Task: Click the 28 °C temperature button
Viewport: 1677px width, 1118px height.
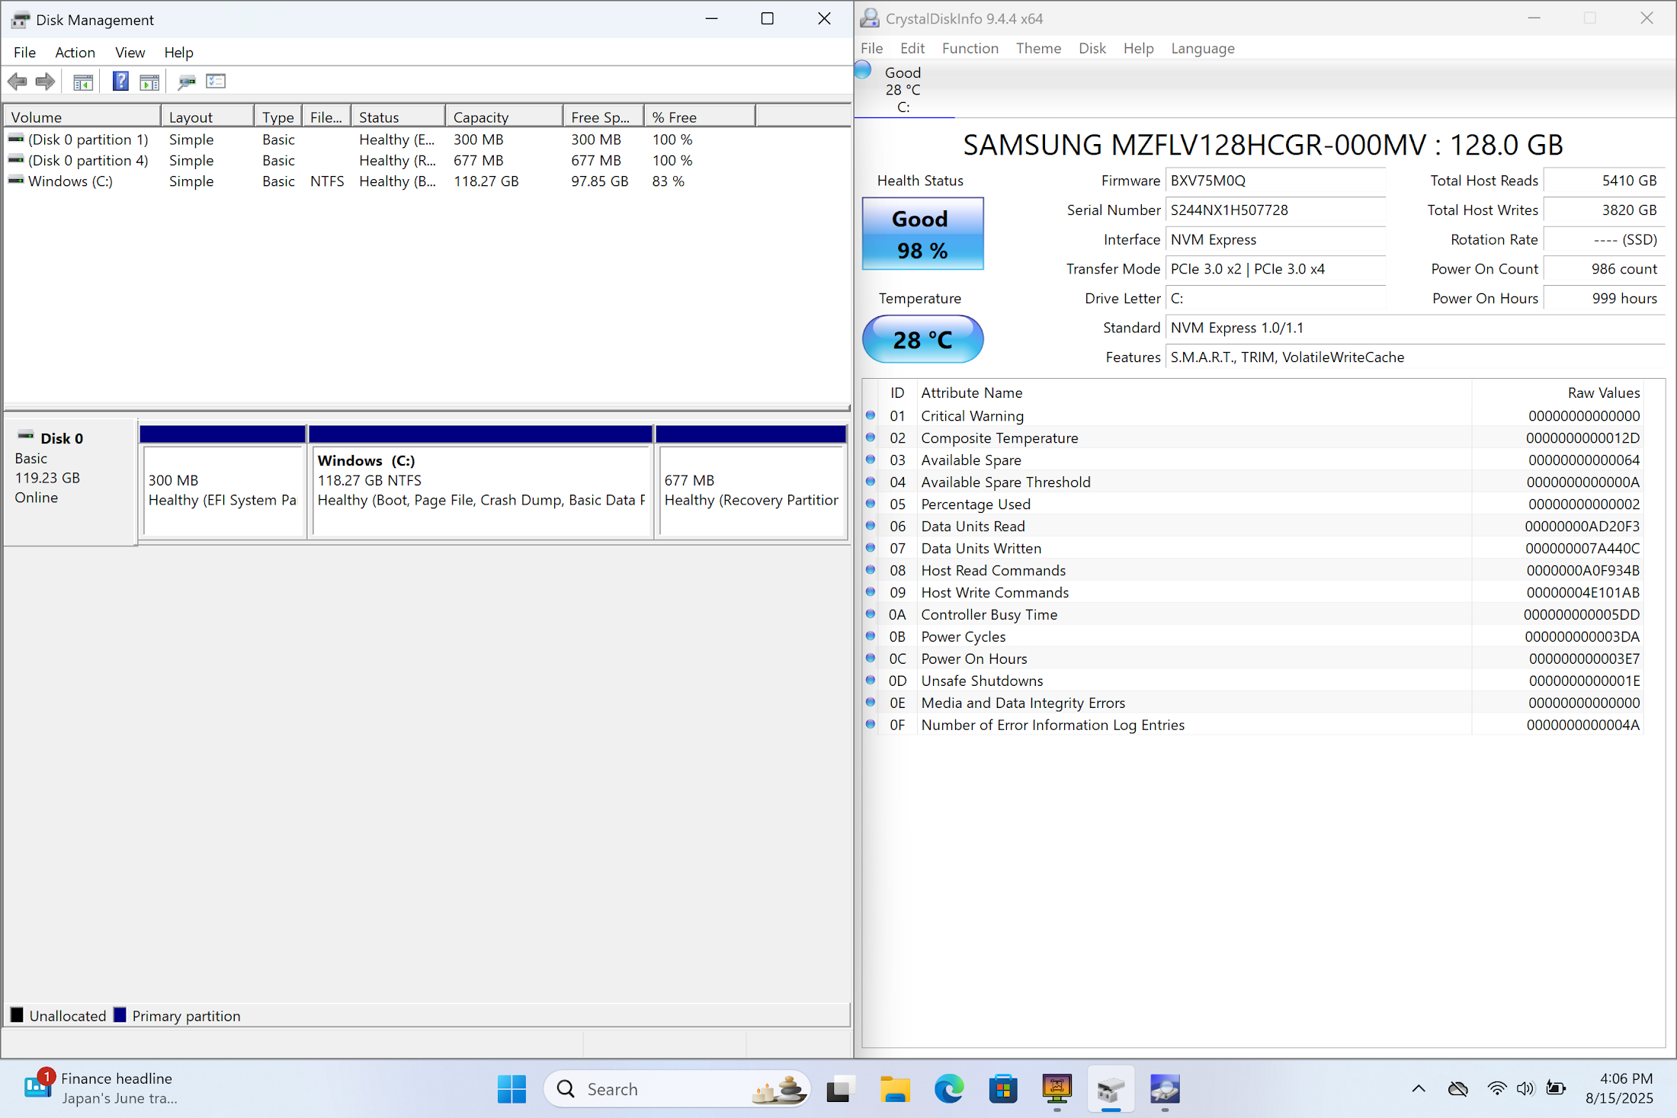Action: [x=922, y=339]
